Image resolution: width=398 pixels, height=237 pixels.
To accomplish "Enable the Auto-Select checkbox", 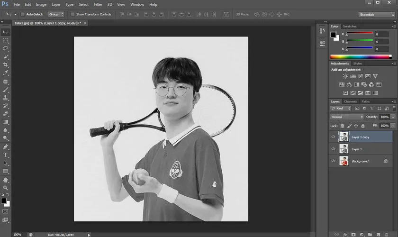I will 23,14.
